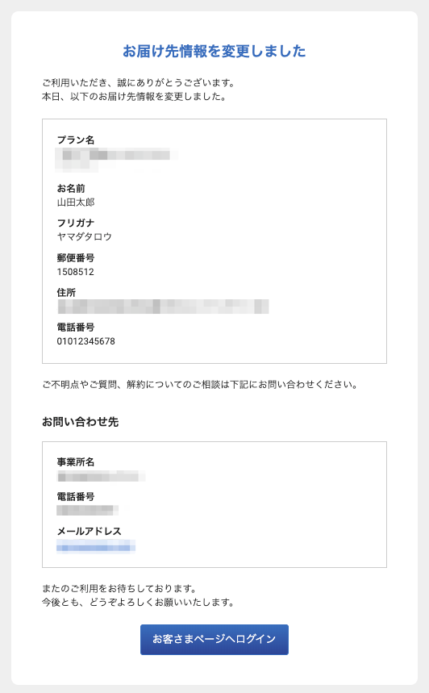Click the メールアドレス label
429x693 pixels.
coord(89,531)
